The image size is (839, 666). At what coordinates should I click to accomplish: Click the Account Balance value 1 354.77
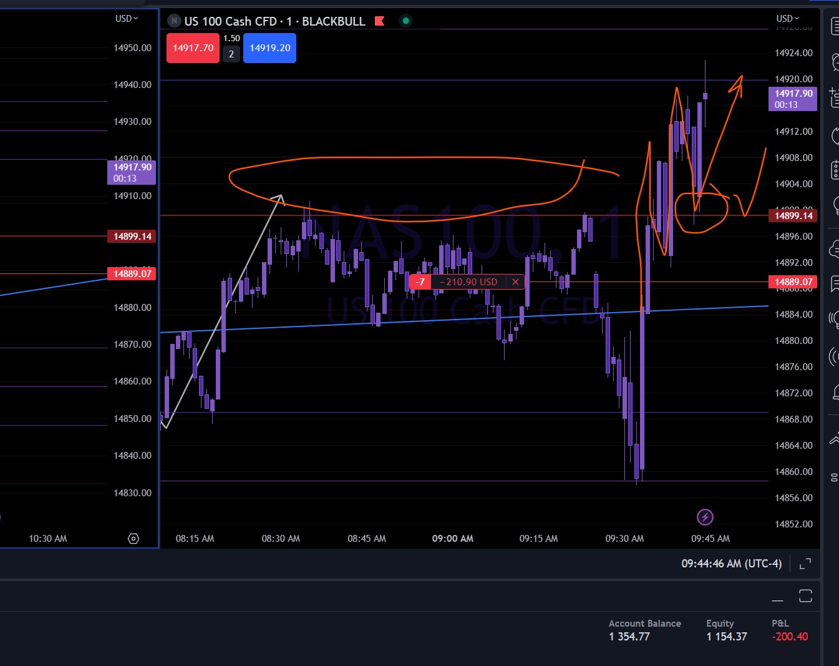[629, 637]
